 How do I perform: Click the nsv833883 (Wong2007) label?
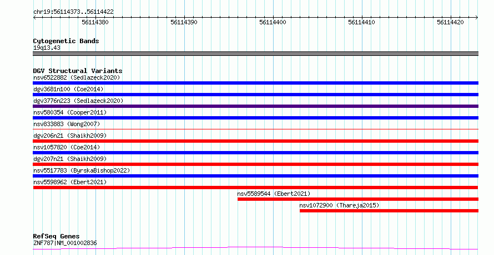pyautogui.click(x=67, y=124)
